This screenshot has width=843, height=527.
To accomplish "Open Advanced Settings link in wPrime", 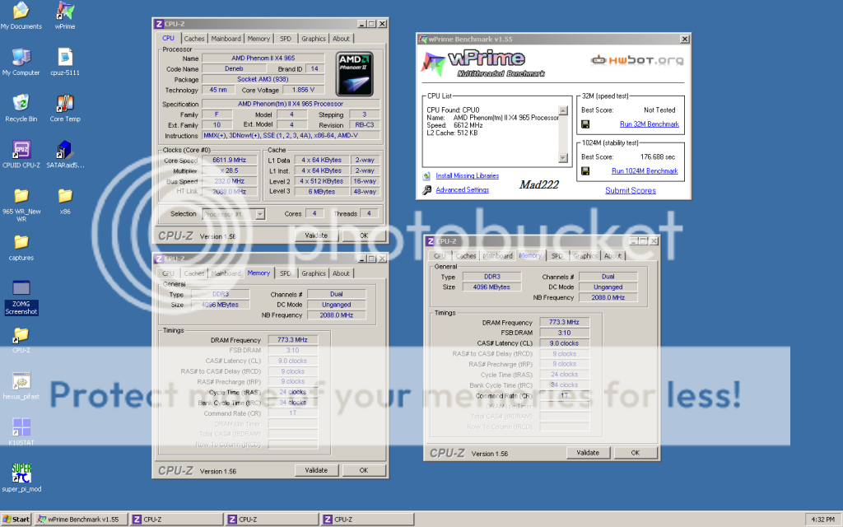I will (x=462, y=190).
